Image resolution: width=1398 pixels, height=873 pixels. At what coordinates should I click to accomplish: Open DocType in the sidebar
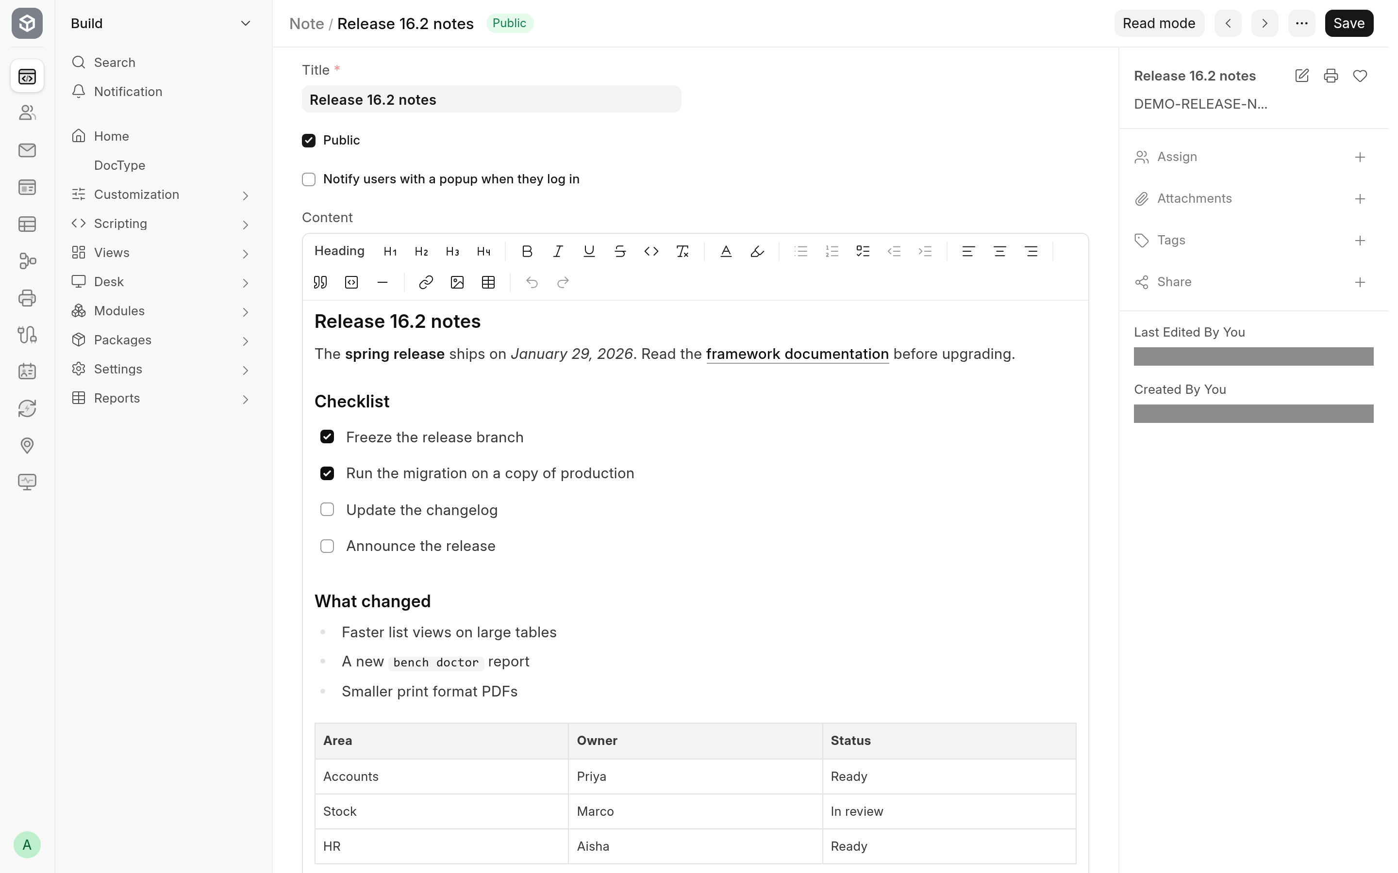tap(161, 165)
